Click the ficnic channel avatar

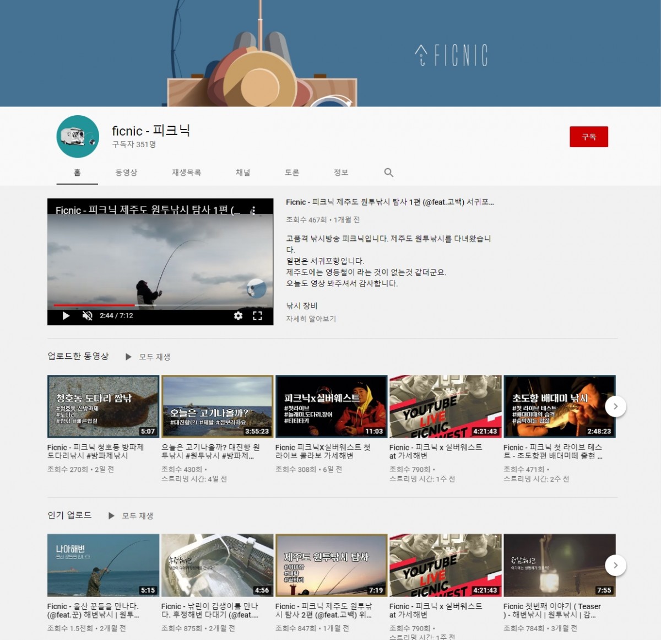coord(78,137)
